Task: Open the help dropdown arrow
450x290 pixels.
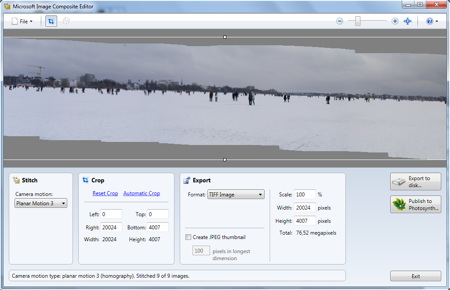Action: [437, 22]
